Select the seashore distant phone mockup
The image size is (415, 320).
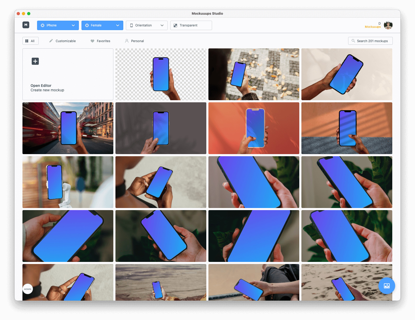tap(161, 282)
